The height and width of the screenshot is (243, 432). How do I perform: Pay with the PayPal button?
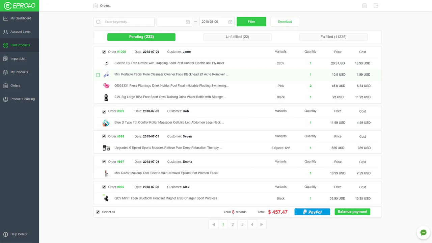point(312,212)
